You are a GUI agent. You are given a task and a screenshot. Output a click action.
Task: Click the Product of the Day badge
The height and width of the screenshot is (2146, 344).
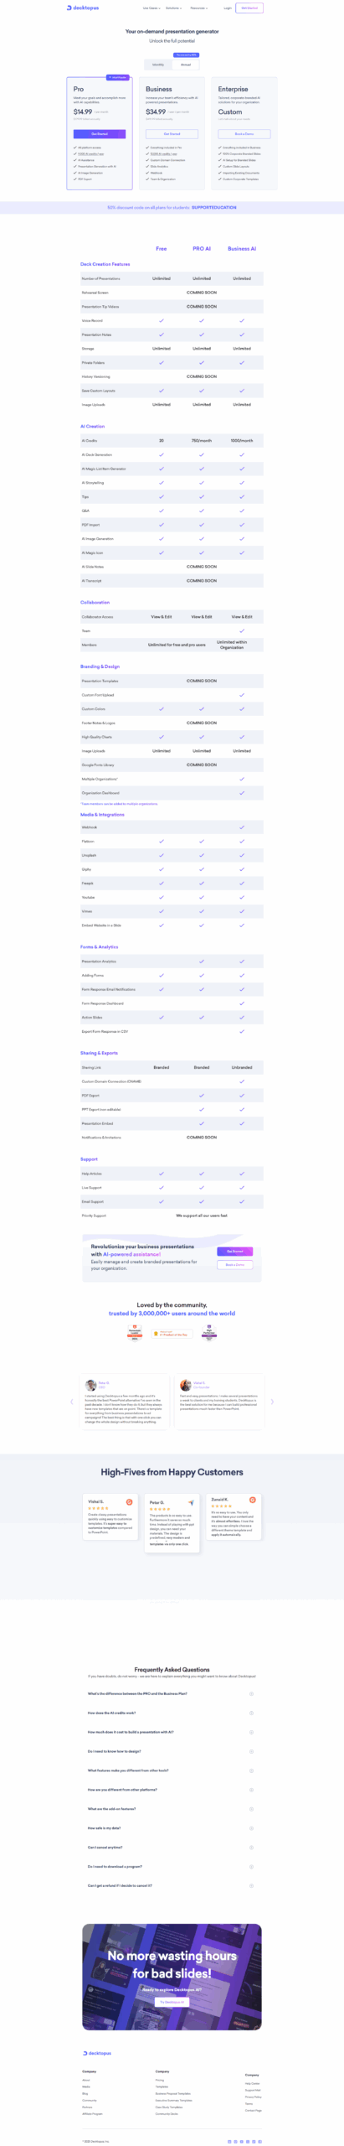pos(172,1333)
